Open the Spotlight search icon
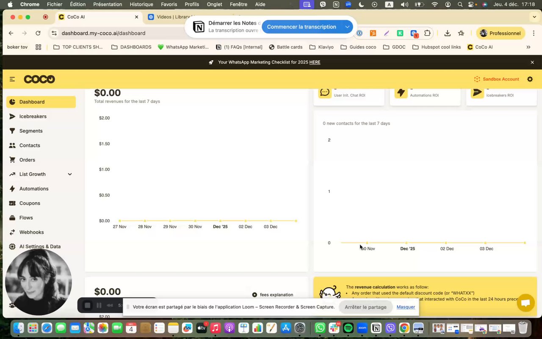542x339 pixels. [460, 4]
